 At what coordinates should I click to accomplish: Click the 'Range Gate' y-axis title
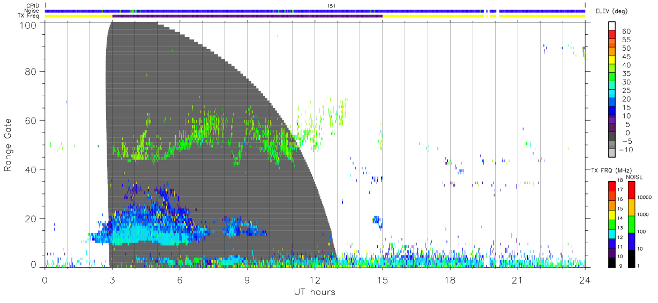point(8,145)
